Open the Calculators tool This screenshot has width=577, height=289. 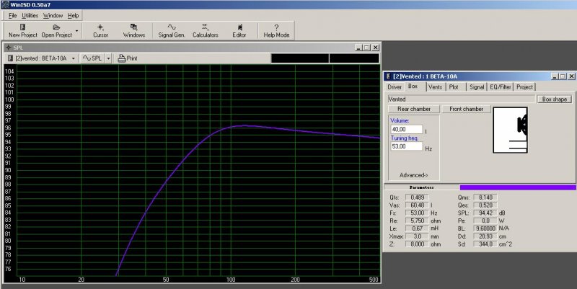tap(206, 30)
